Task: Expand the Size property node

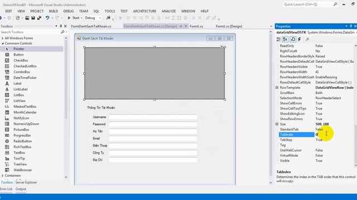Action: [x=277, y=124]
